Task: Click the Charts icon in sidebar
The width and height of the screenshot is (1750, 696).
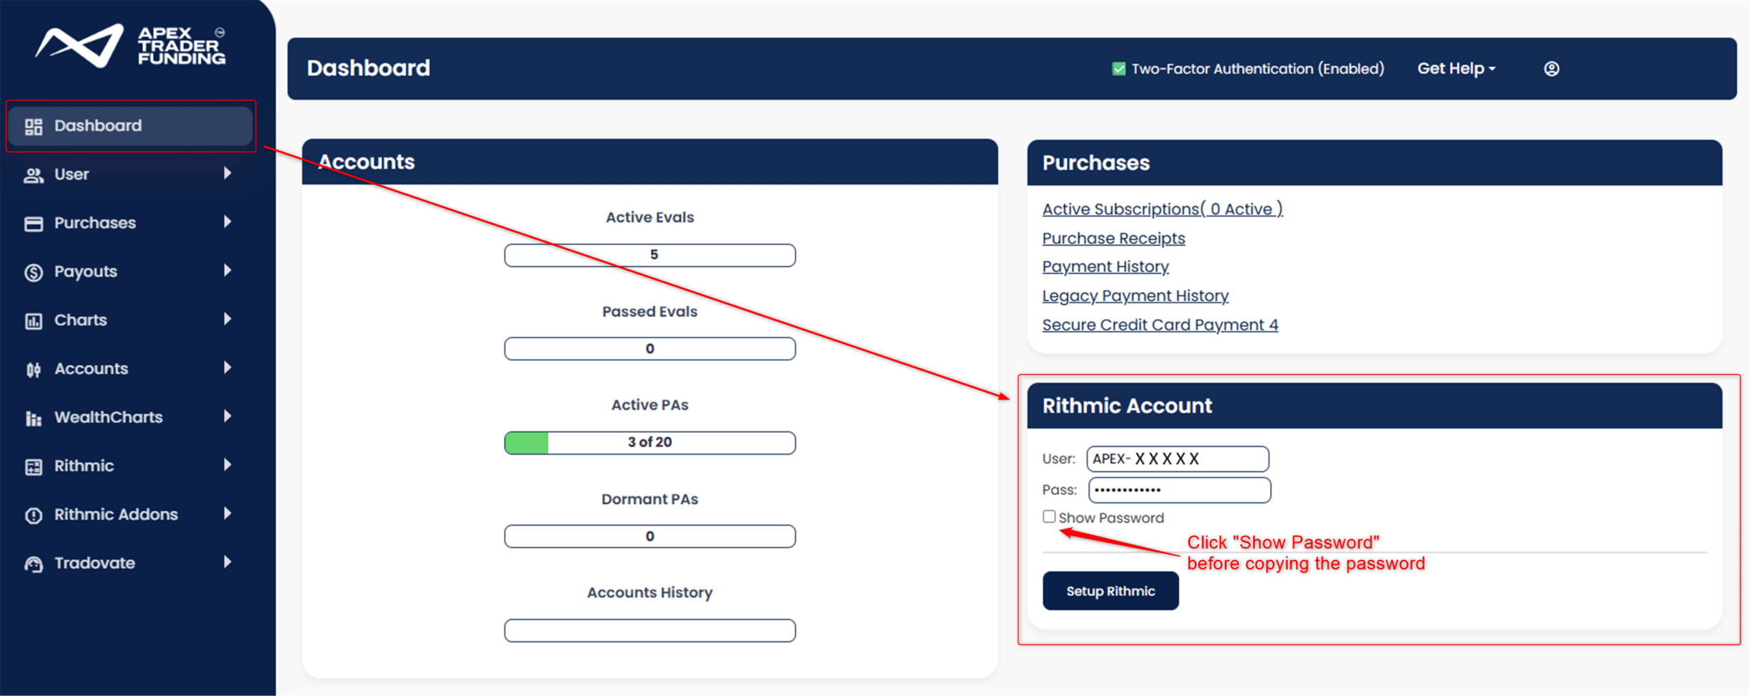Action: 33,321
